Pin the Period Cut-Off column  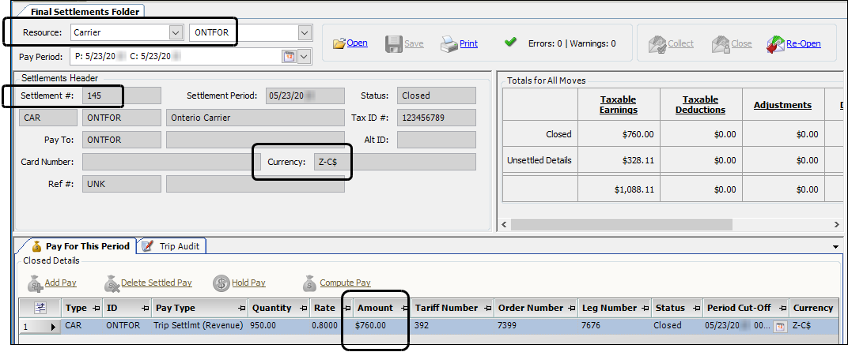(783, 309)
